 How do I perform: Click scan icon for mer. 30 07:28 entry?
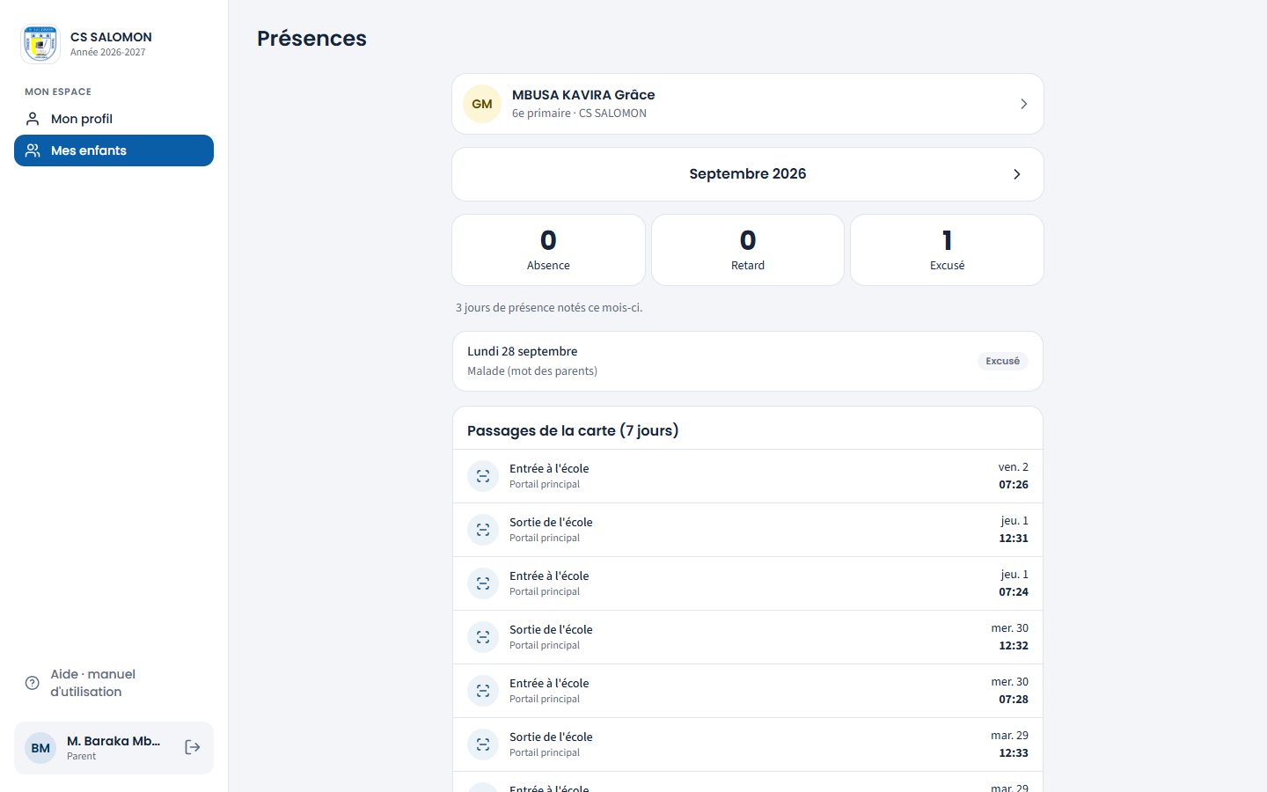tap(483, 691)
